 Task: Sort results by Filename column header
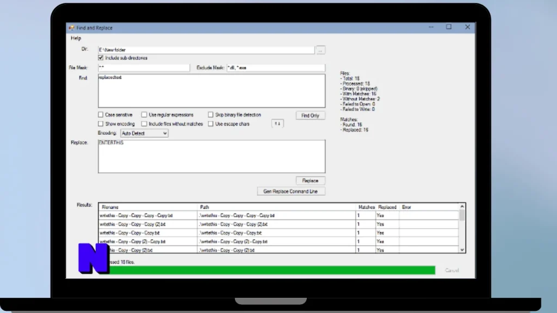pos(148,207)
